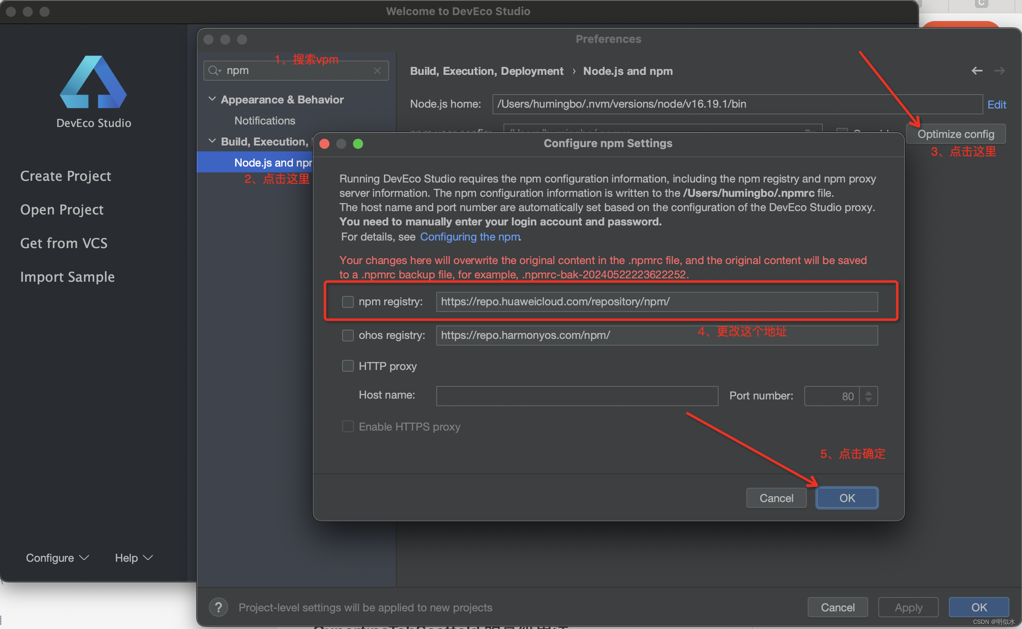Collapse the Build, Execution tree section
The height and width of the screenshot is (629, 1022).
point(212,141)
